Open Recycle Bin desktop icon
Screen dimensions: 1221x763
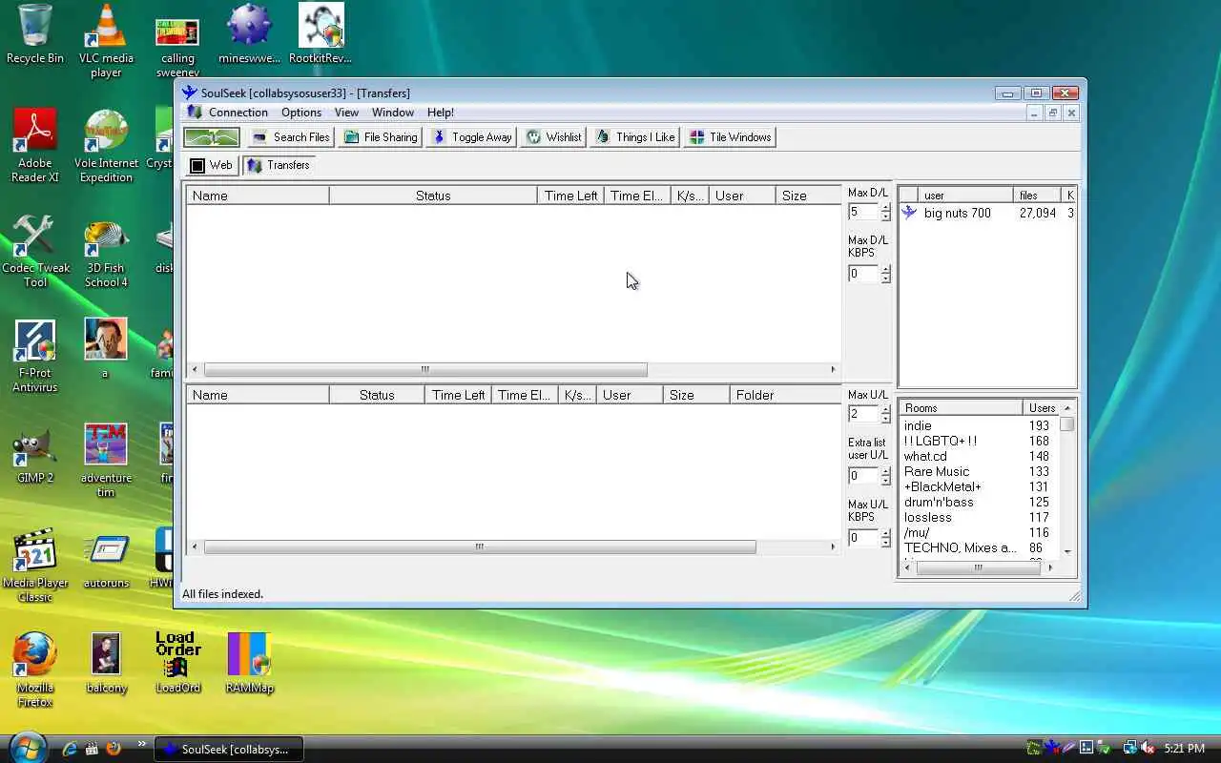coord(35,34)
